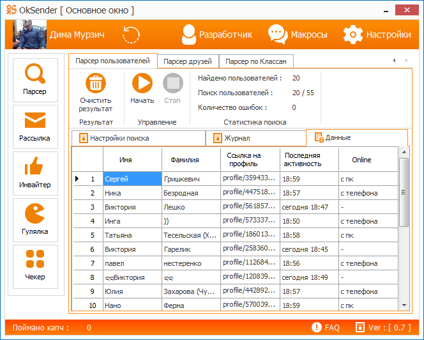Click the Захарова surname cell

(x=191, y=291)
